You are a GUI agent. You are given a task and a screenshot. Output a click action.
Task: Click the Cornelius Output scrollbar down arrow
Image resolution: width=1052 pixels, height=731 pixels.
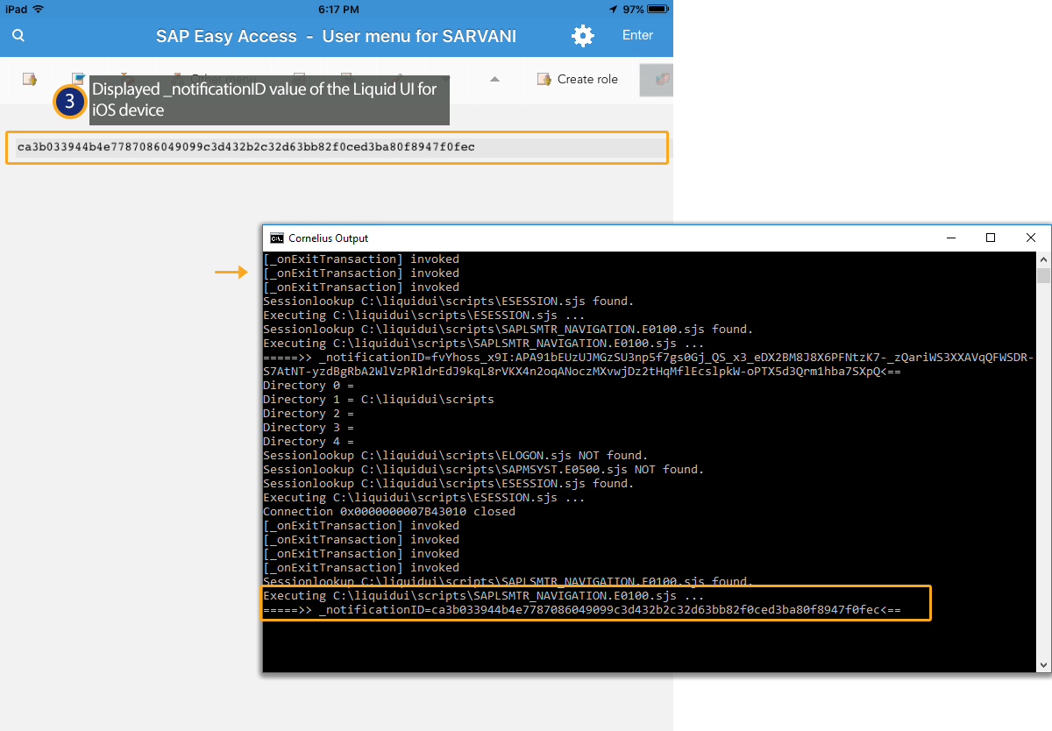(1043, 665)
